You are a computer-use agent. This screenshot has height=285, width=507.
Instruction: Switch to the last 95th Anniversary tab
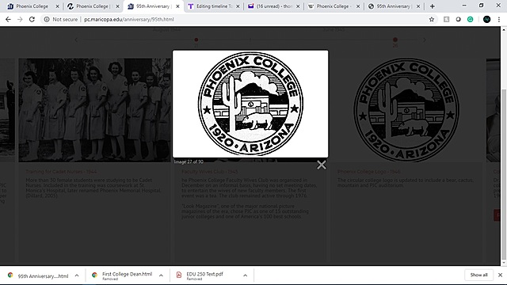[394, 6]
